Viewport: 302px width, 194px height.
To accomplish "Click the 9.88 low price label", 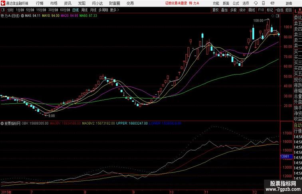I will point(52,116).
